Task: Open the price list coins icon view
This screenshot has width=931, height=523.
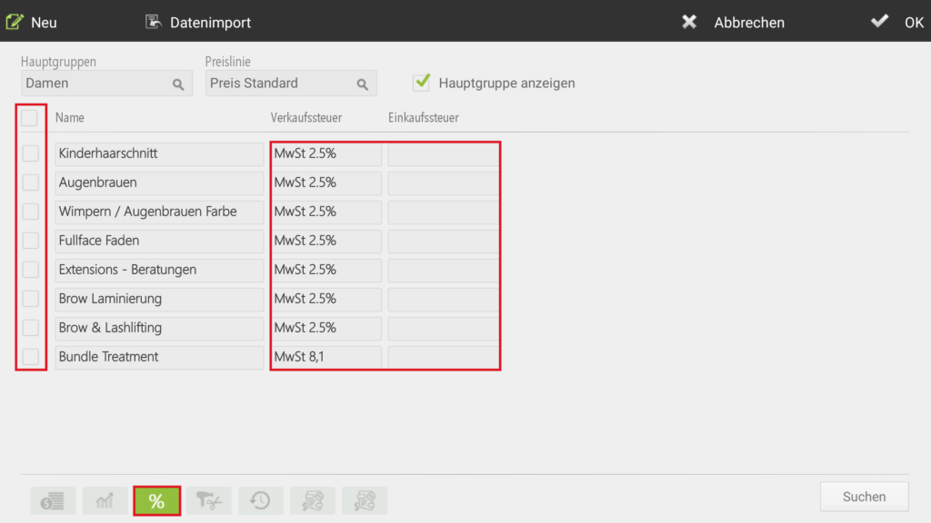Action: [54, 501]
